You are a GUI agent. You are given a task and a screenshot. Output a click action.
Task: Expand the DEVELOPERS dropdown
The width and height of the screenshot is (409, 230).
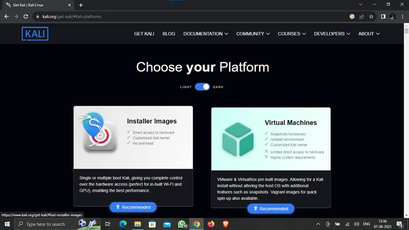[332, 34]
